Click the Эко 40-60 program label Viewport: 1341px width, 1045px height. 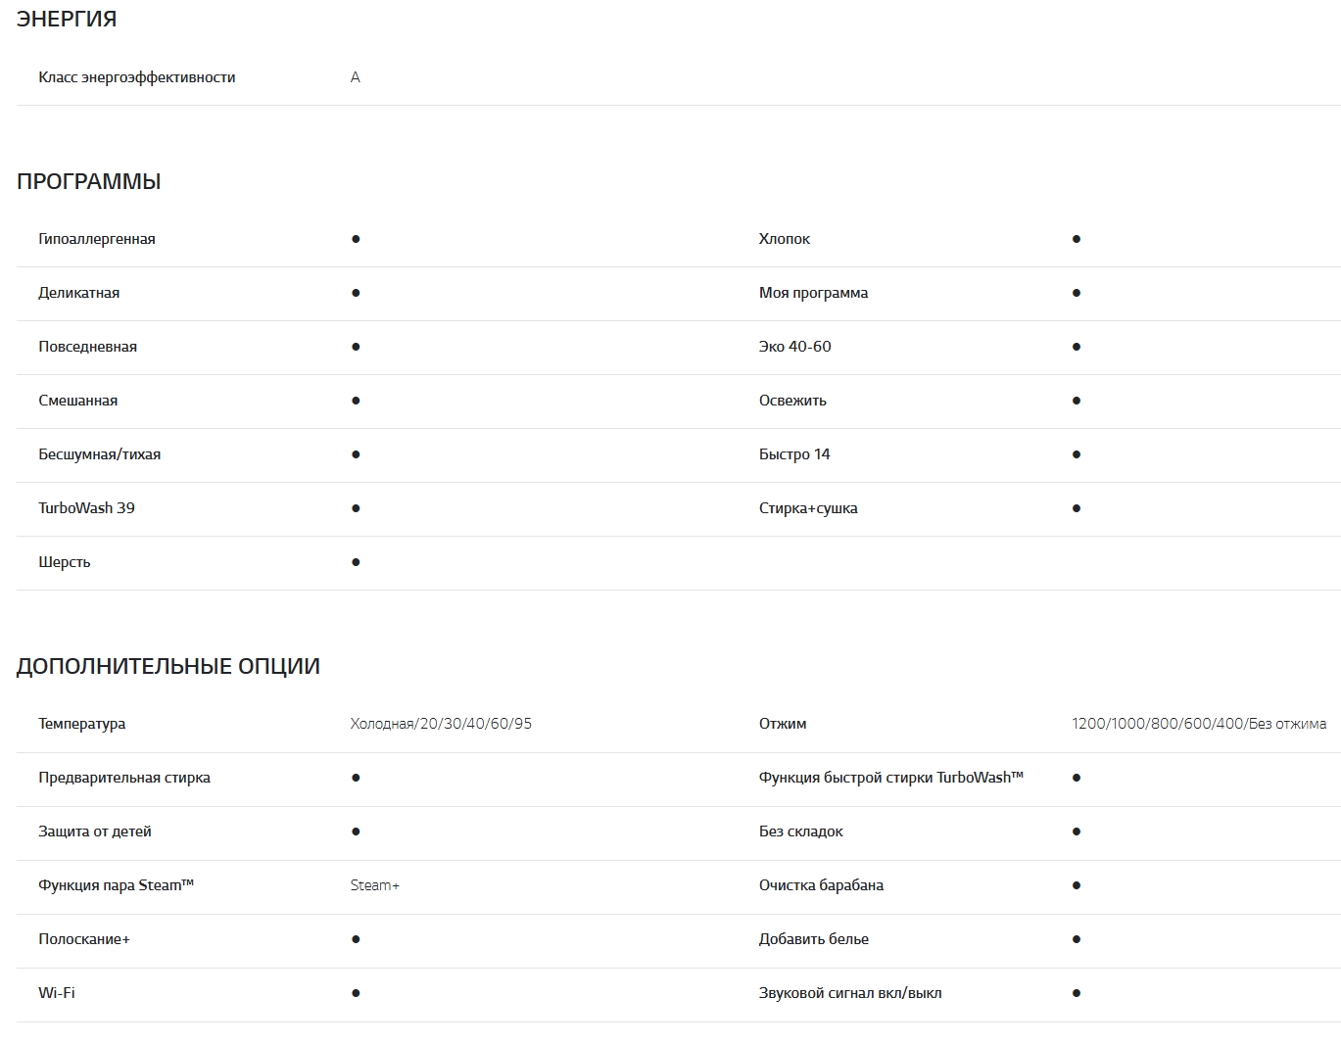tap(795, 347)
